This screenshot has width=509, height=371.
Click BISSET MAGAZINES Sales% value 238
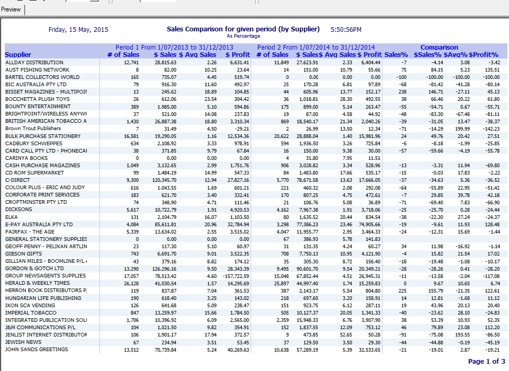point(402,92)
